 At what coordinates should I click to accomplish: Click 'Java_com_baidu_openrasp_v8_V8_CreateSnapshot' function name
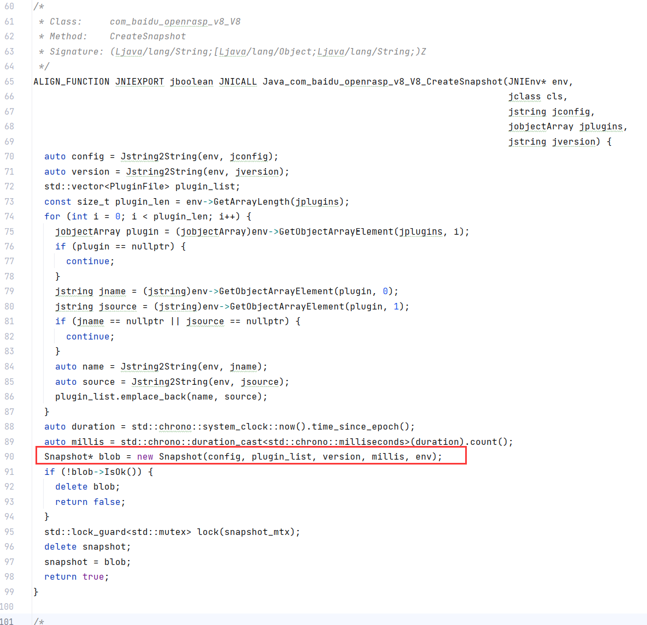[383, 82]
